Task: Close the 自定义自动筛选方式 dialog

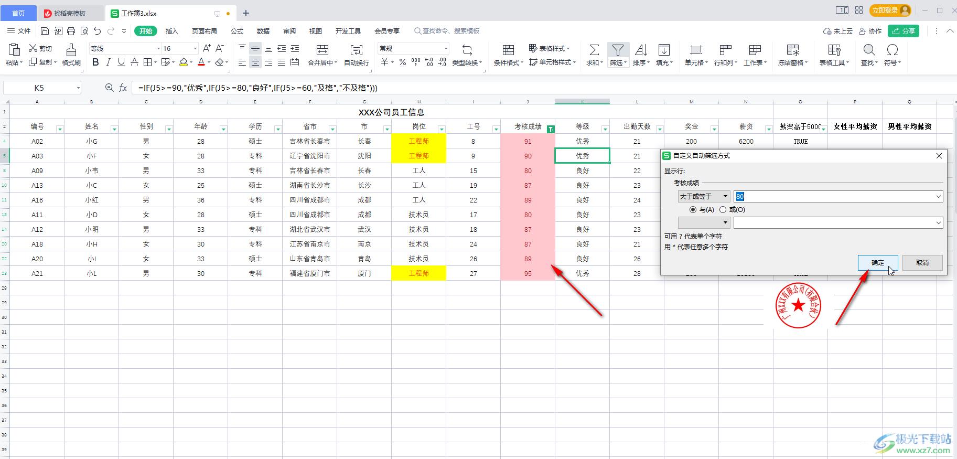Action: (x=939, y=156)
